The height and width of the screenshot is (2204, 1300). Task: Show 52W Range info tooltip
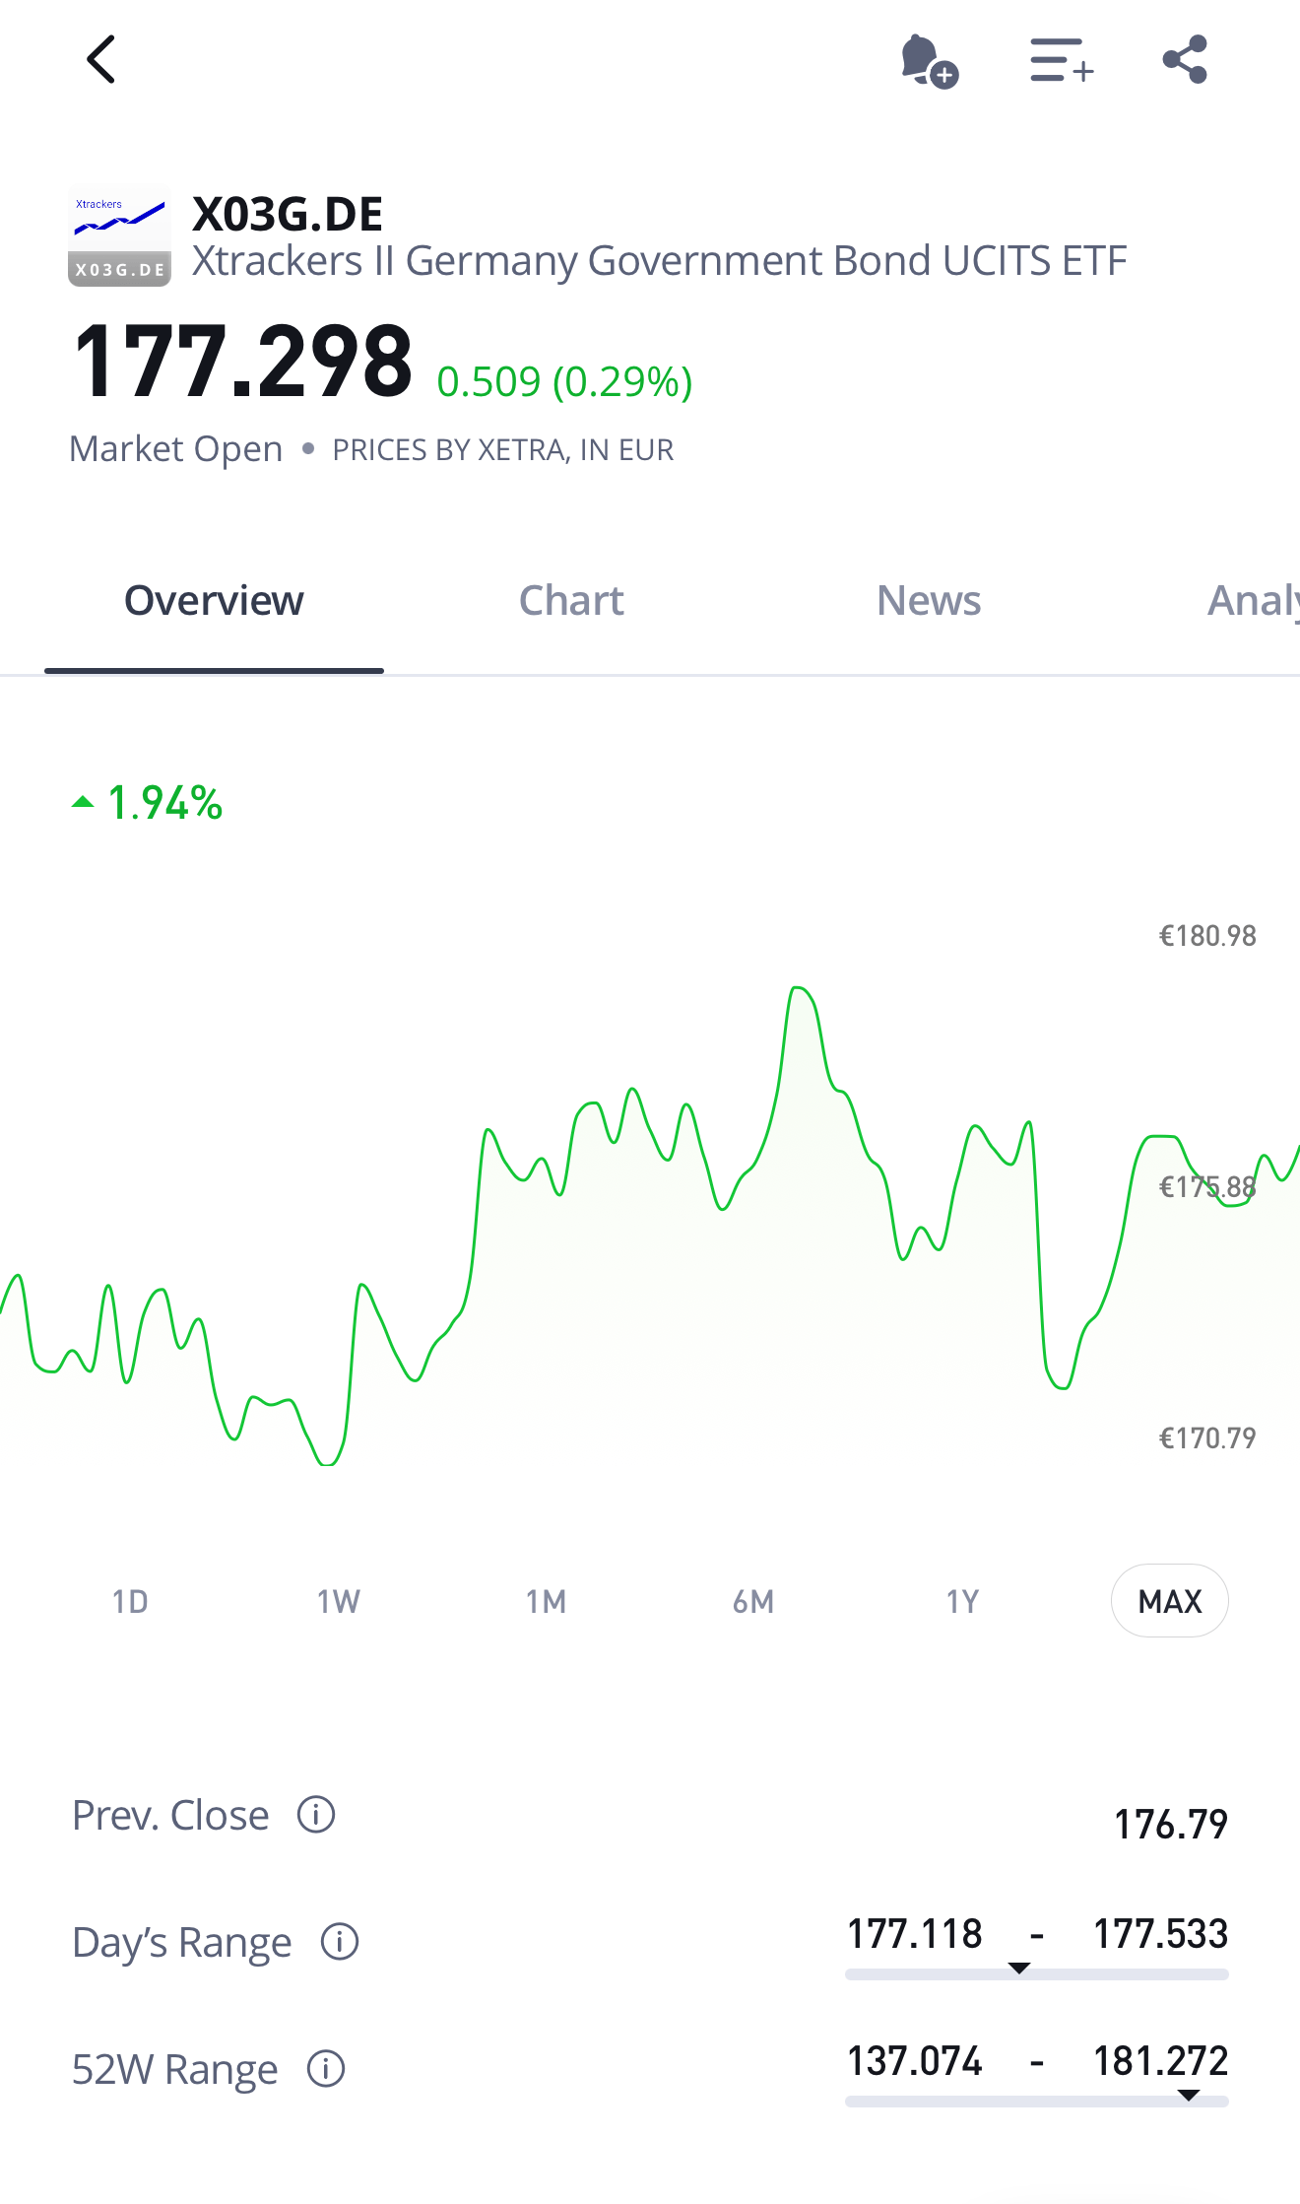coord(326,2069)
